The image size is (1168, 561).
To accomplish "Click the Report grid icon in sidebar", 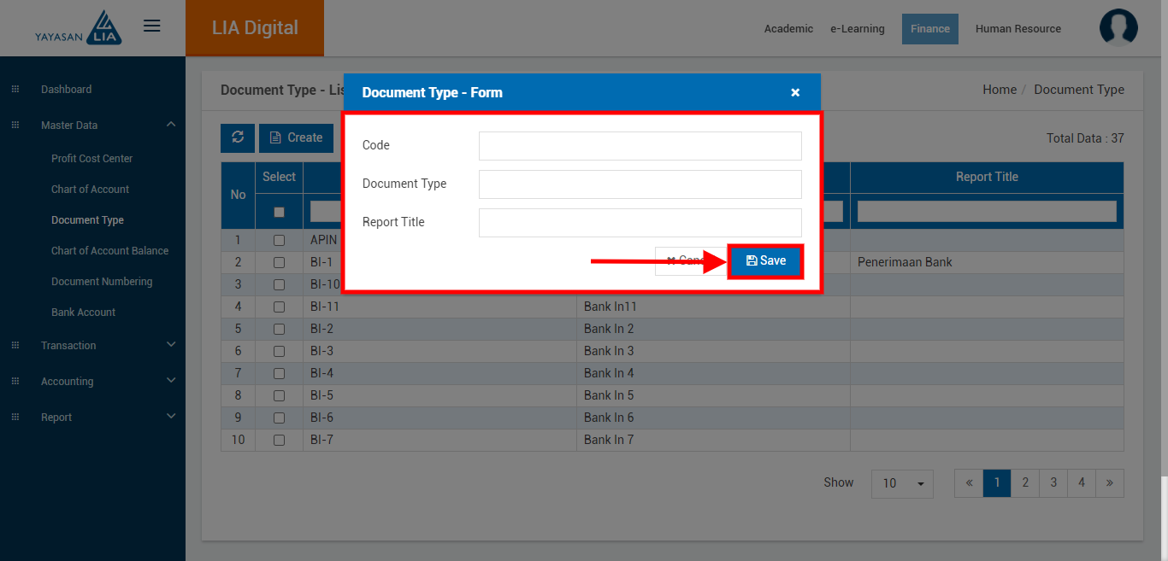I will point(15,418).
